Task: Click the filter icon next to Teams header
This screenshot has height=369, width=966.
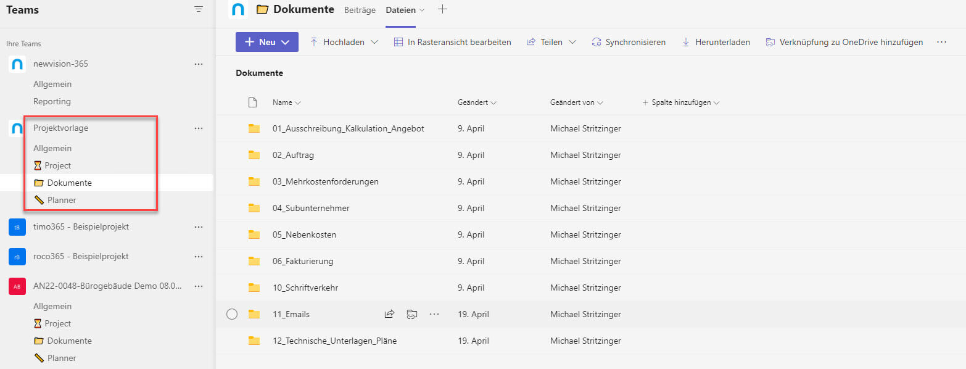Action: click(198, 9)
